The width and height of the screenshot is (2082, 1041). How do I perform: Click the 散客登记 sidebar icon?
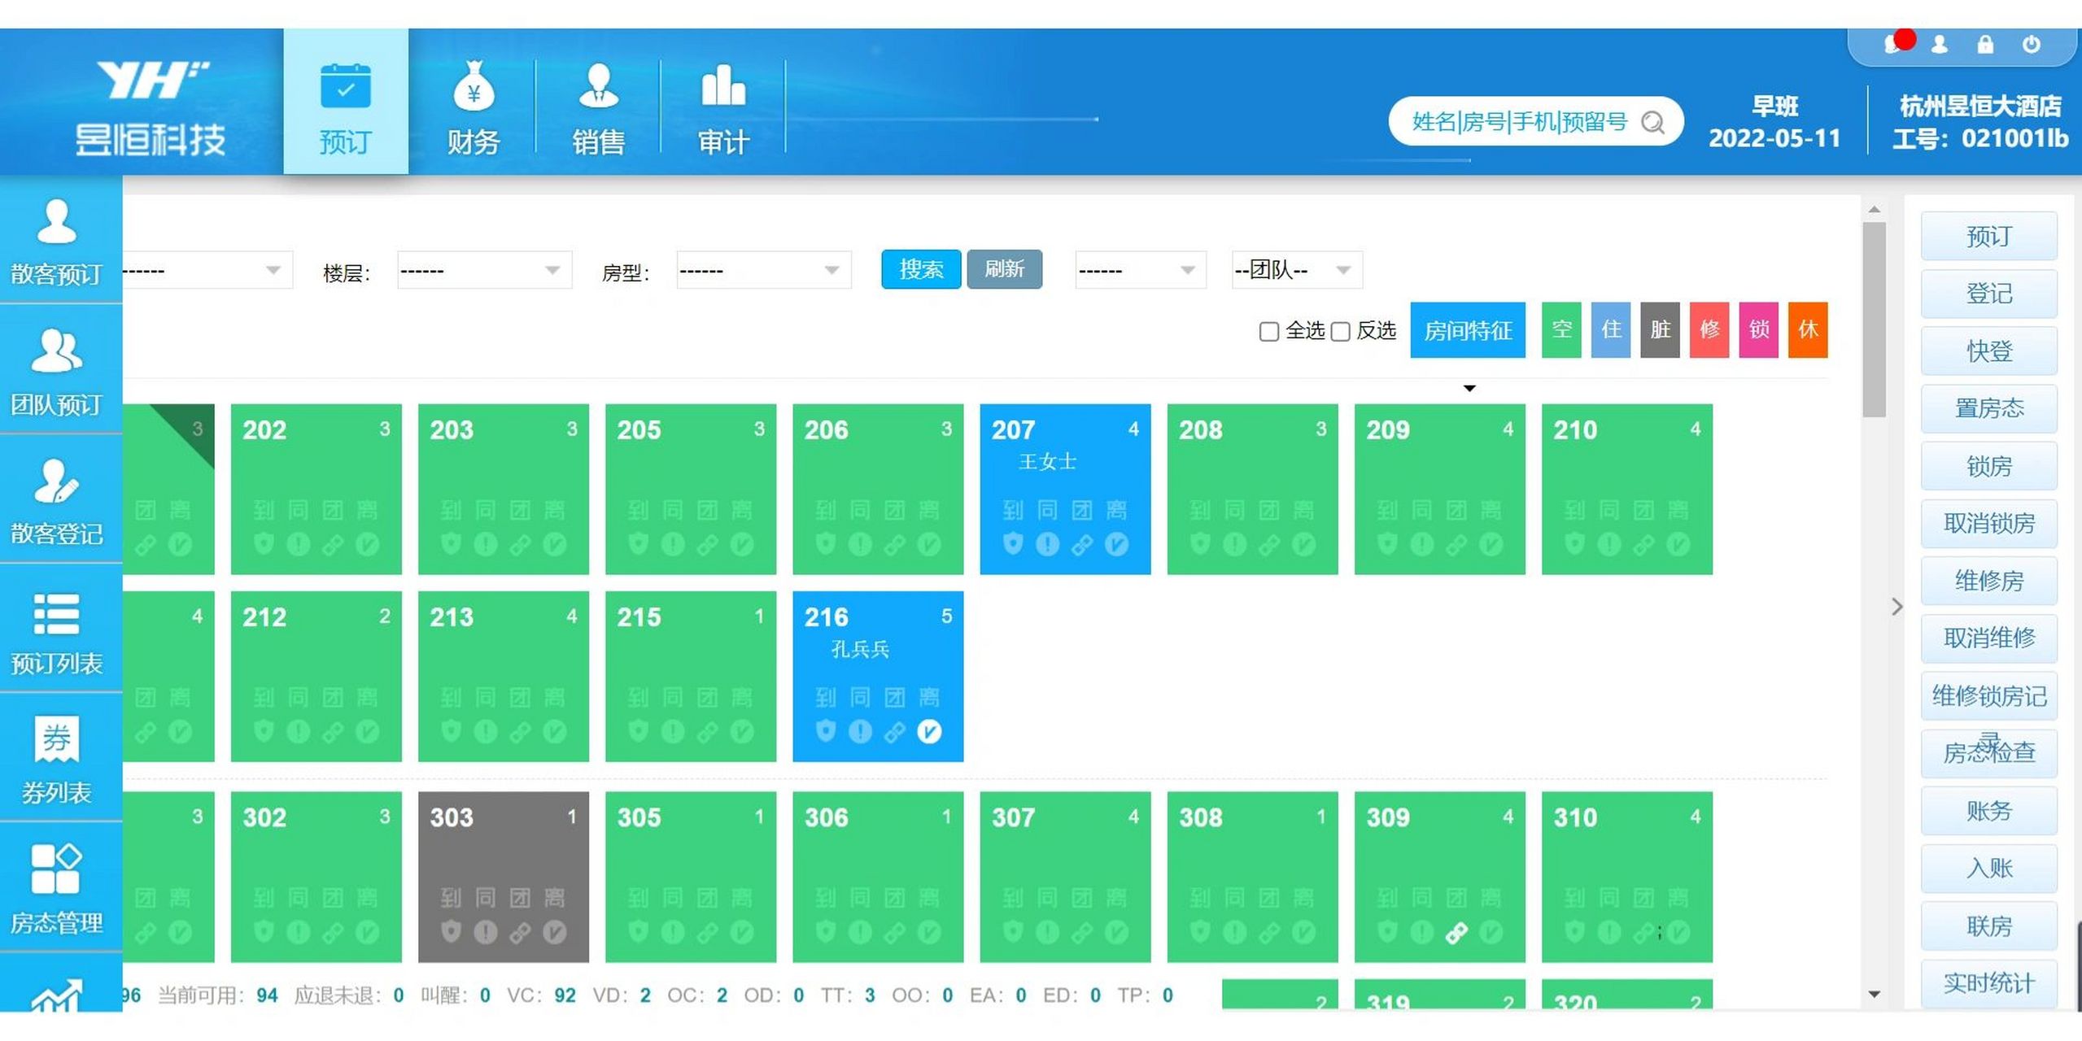point(57,500)
